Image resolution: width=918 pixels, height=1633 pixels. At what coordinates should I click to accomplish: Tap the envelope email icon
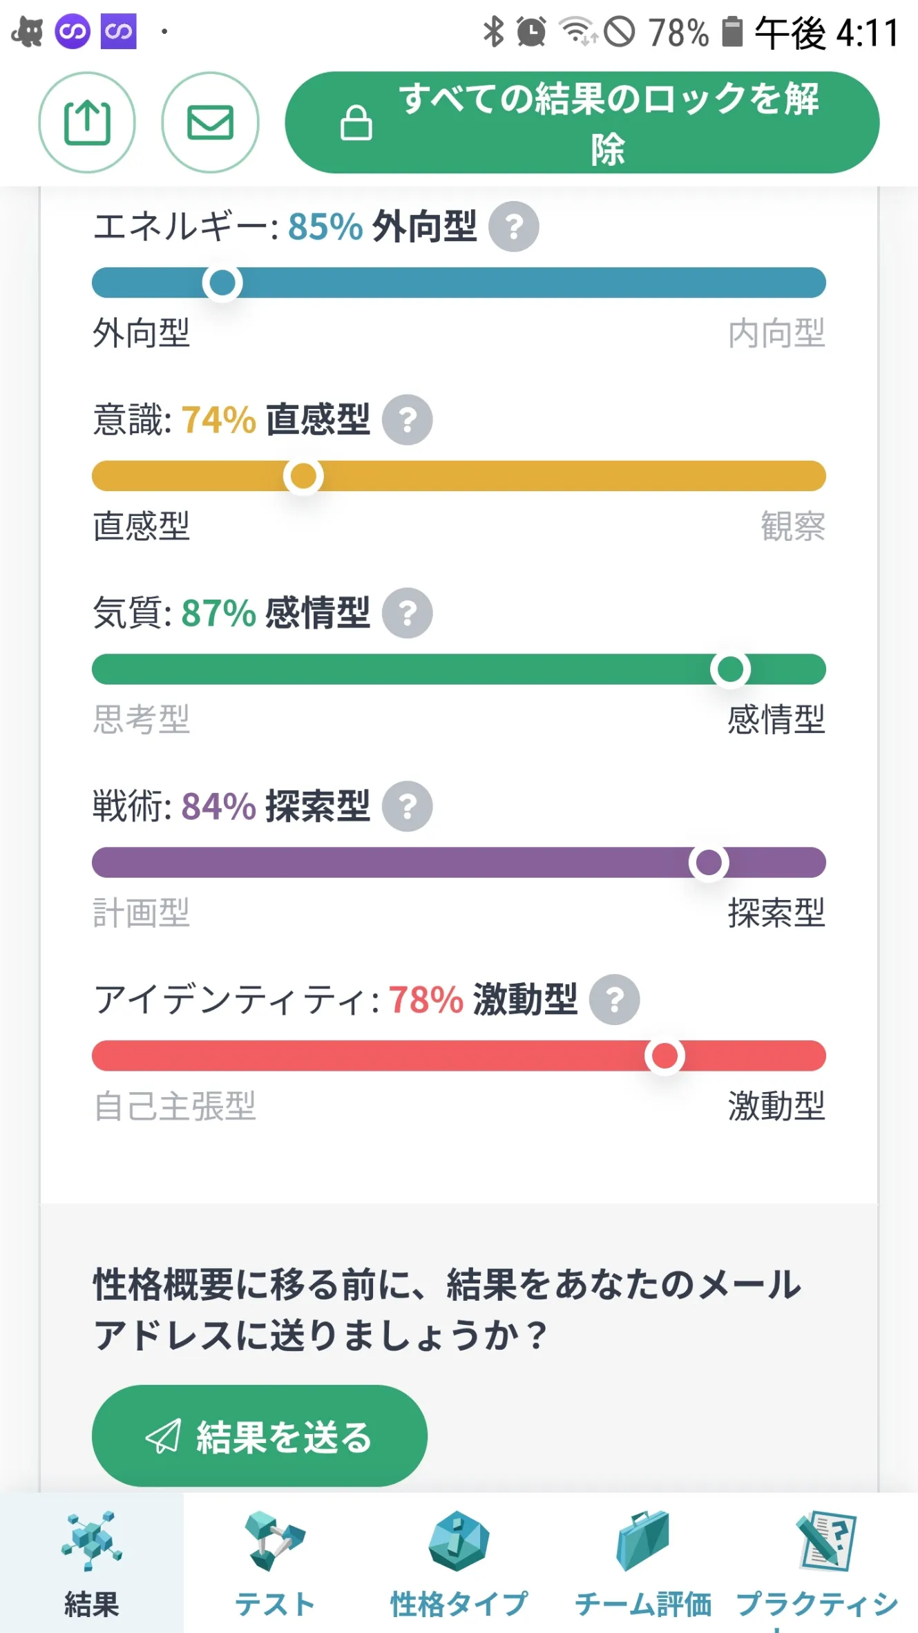210,123
